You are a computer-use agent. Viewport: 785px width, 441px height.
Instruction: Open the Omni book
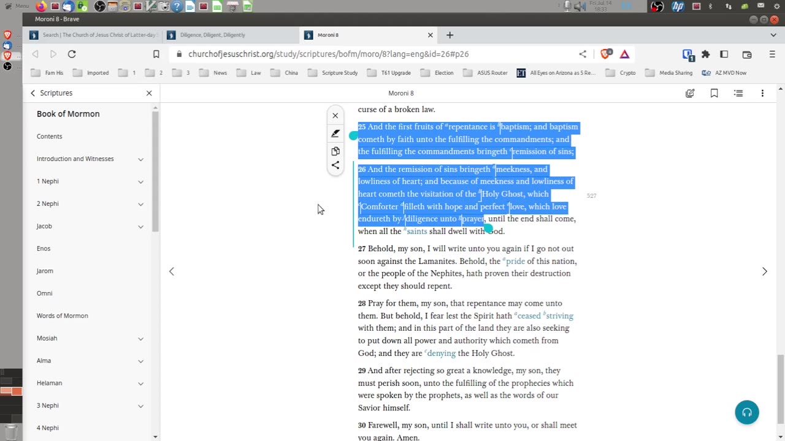(44, 293)
